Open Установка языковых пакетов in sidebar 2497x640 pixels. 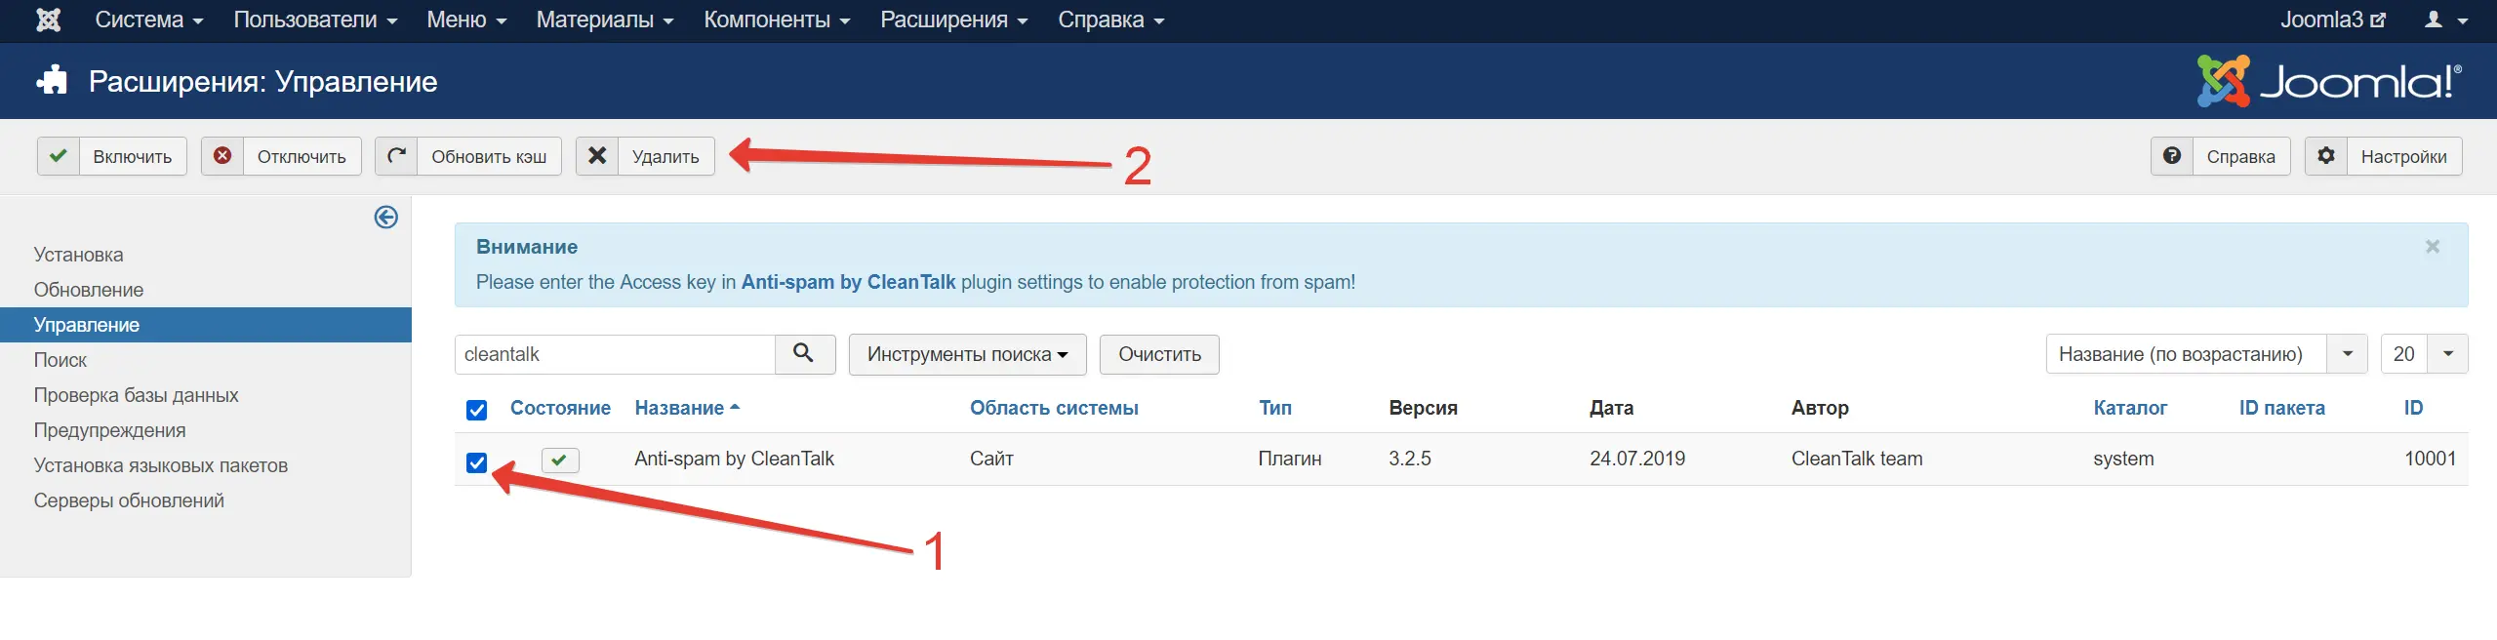pos(161,465)
